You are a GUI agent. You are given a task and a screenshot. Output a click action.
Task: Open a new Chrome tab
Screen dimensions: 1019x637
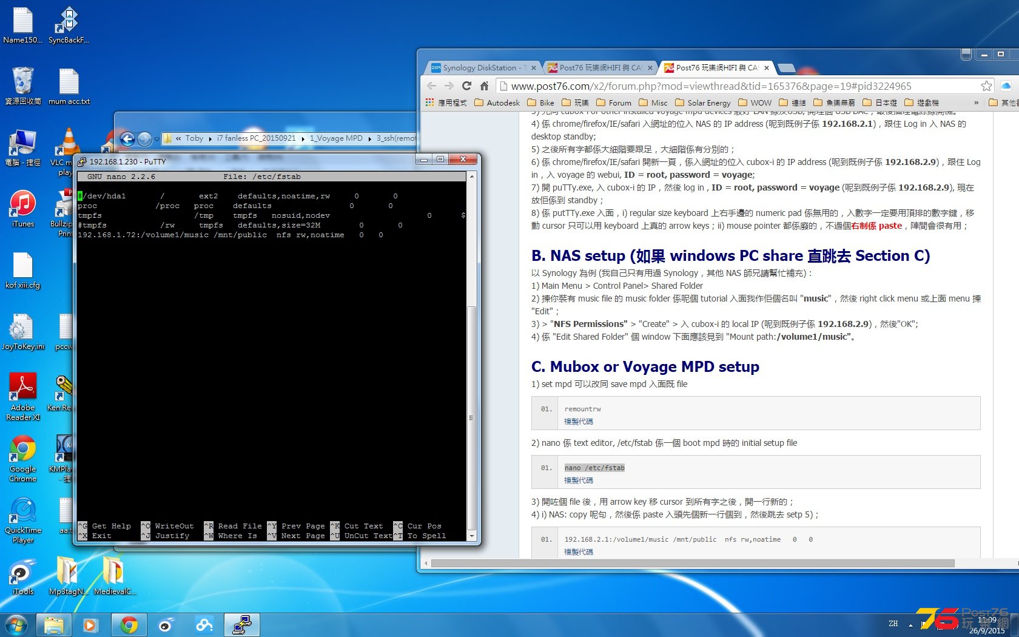coord(786,68)
